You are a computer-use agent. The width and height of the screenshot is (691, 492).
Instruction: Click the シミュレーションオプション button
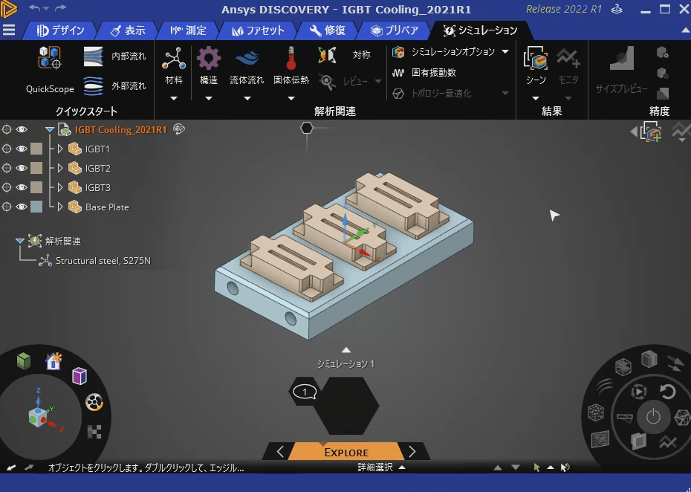pos(444,51)
